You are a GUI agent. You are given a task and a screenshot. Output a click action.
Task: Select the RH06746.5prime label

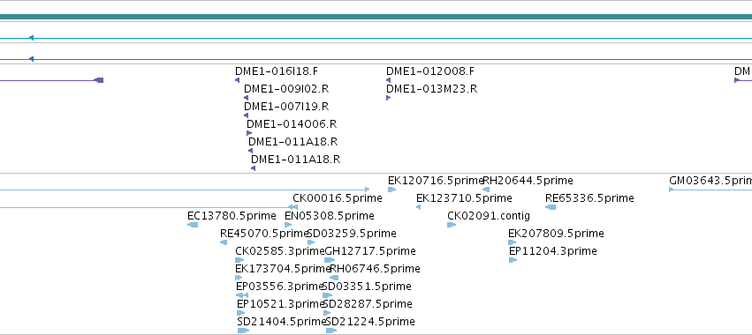tap(375, 269)
